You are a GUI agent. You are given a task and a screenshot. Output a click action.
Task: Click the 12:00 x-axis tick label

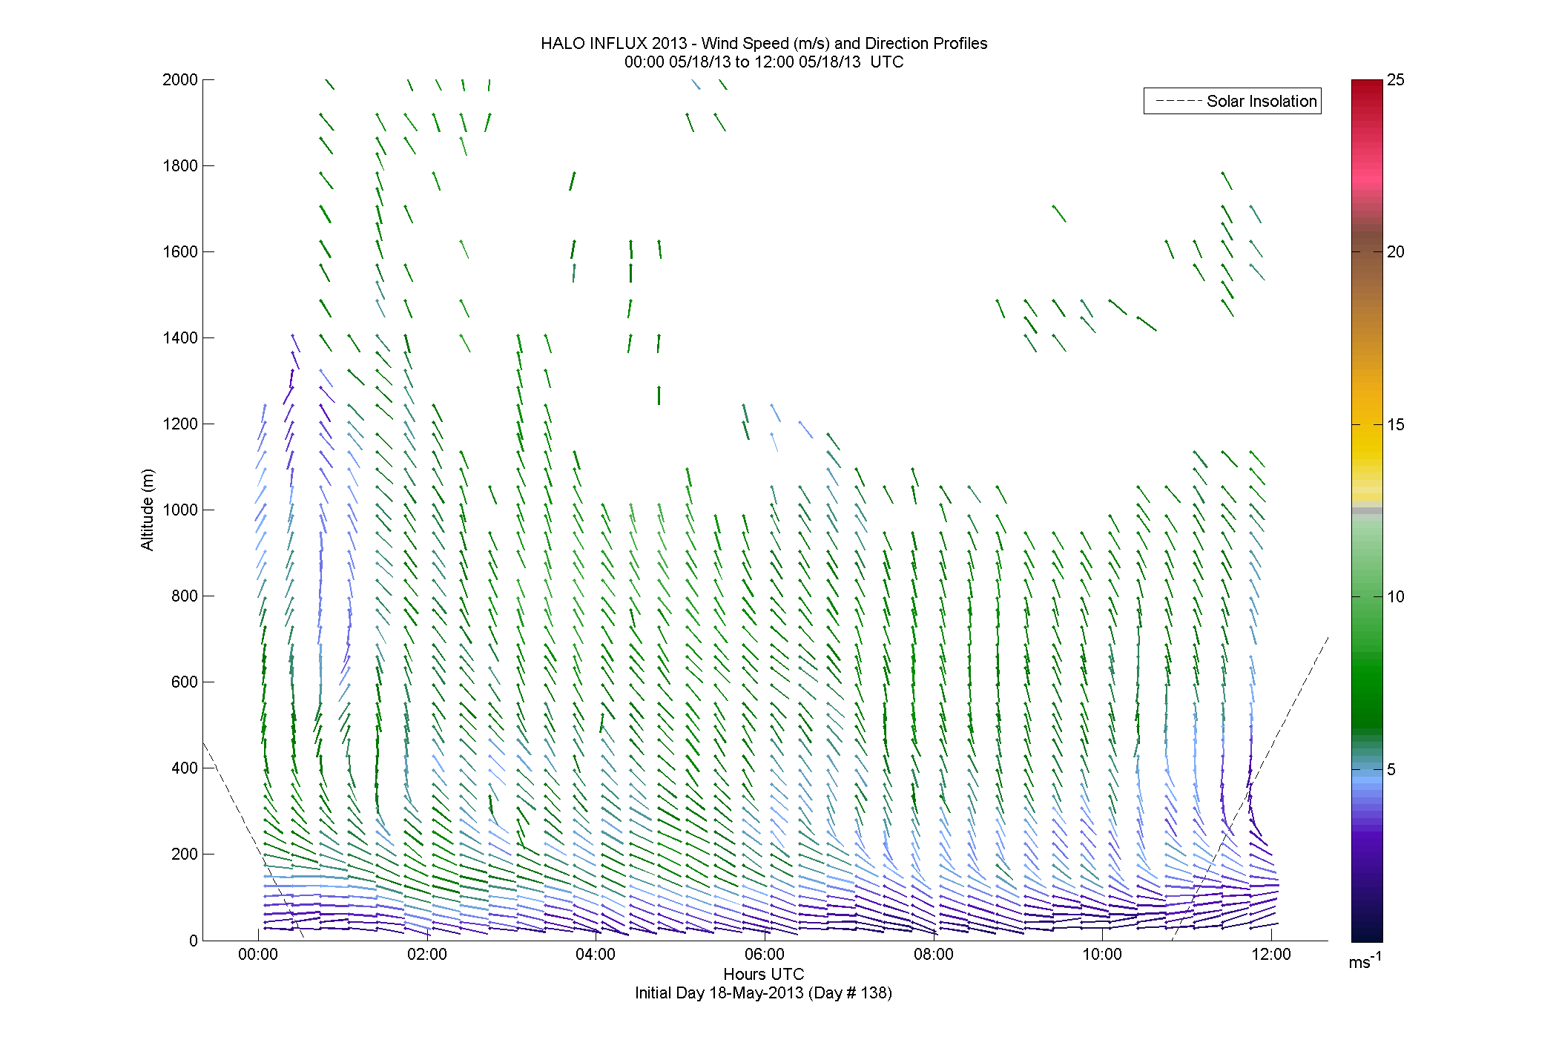pos(1271,955)
